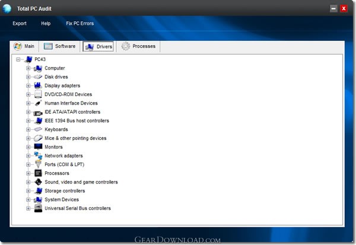
Task: Switch to the Main tab
Action: (24, 46)
